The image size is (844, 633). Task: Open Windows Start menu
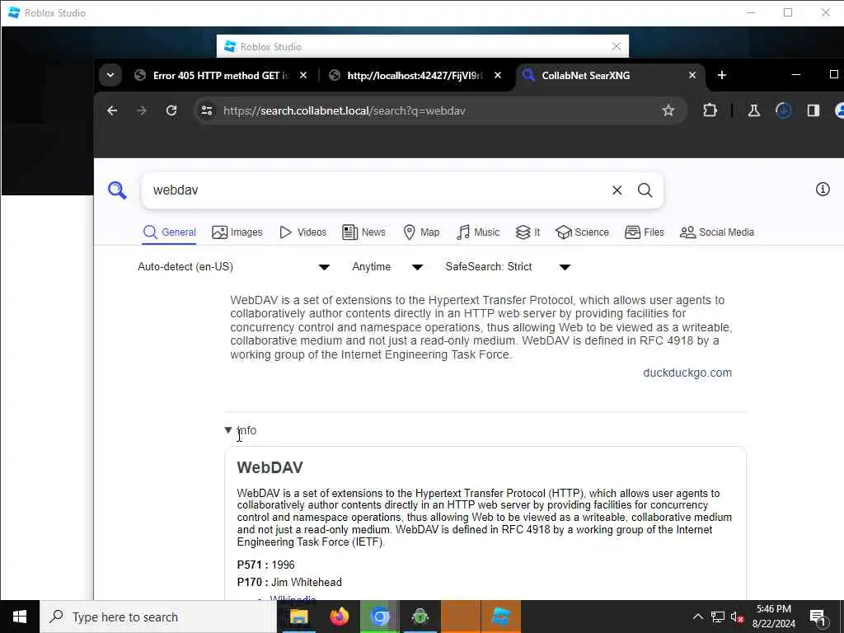pos(20,617)
